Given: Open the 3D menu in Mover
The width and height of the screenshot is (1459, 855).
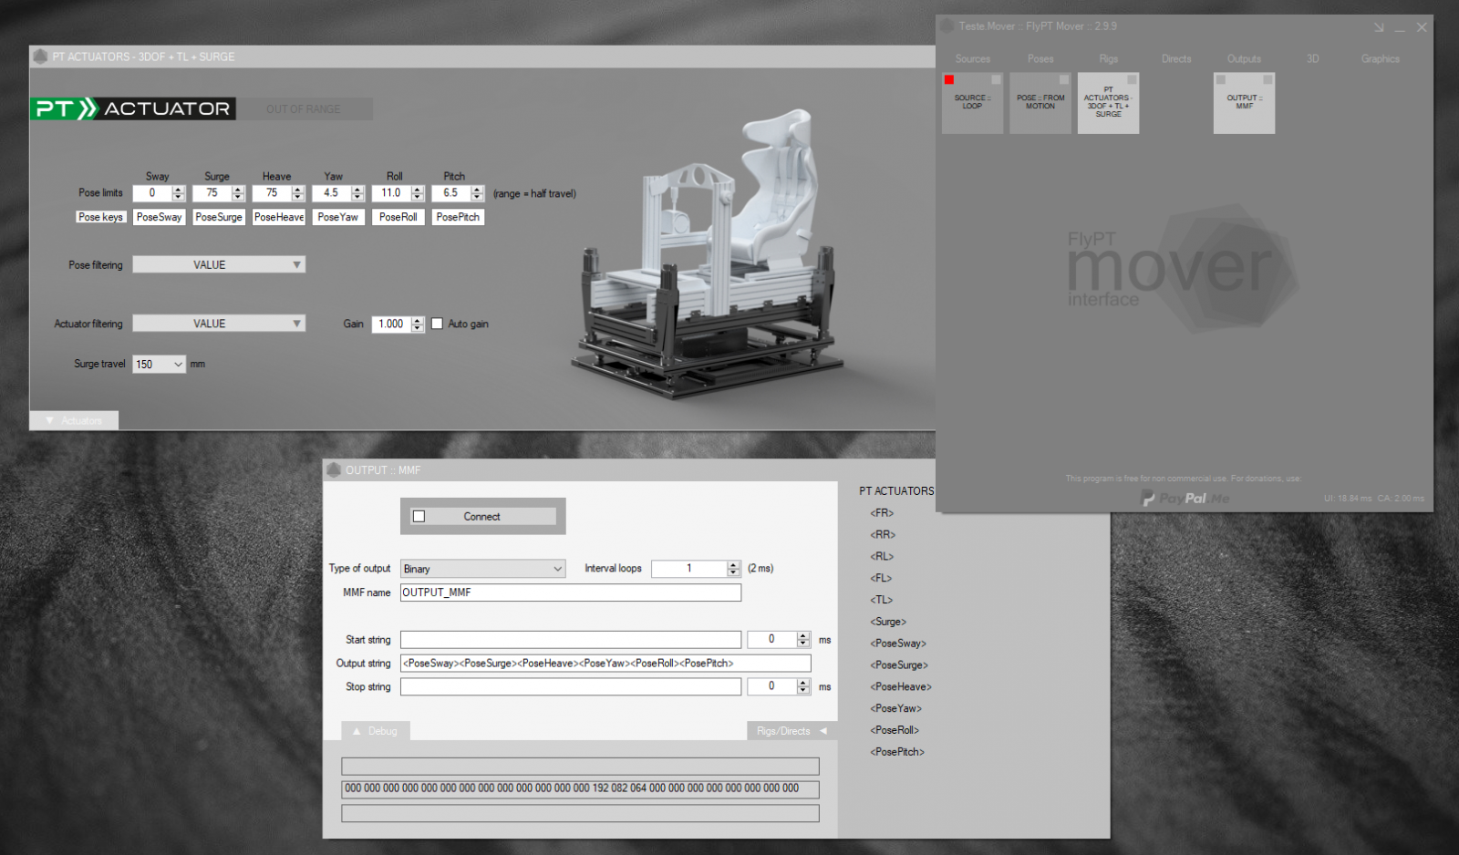Looking at the screenshot, I should (x=1312, y=58).
